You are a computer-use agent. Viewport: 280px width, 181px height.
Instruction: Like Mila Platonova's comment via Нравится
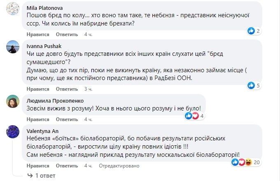(x=38, y=34)
